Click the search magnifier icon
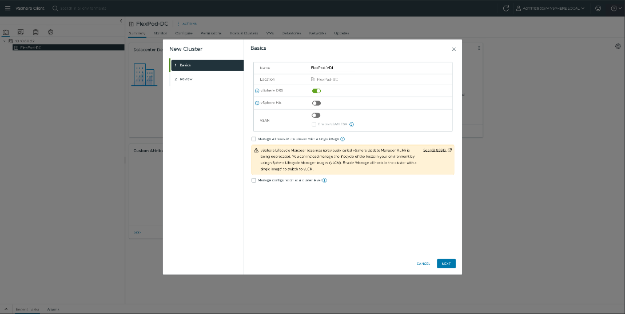Viewport: 625px width, 314px height. tap(55, 8)
